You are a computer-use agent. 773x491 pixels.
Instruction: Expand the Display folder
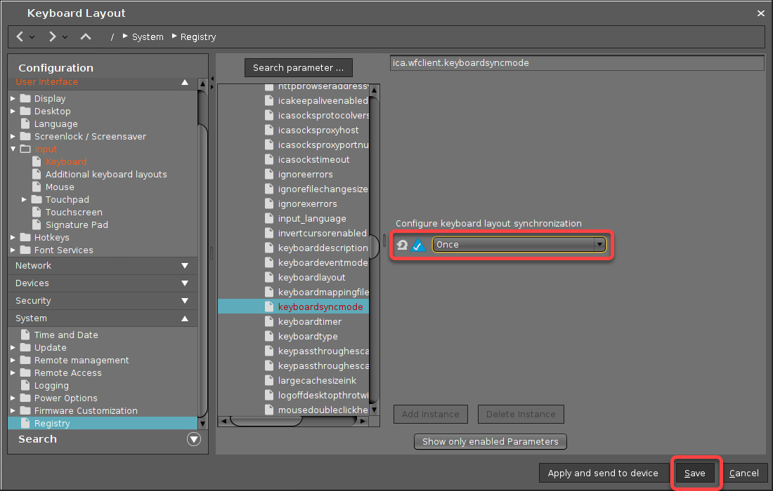[x=13, y=98]
